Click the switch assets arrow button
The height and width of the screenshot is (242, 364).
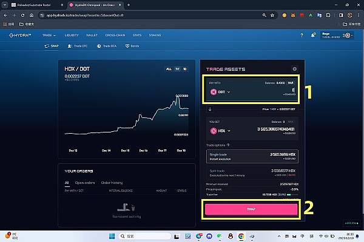pyautogui.click(x=211, y=109)
